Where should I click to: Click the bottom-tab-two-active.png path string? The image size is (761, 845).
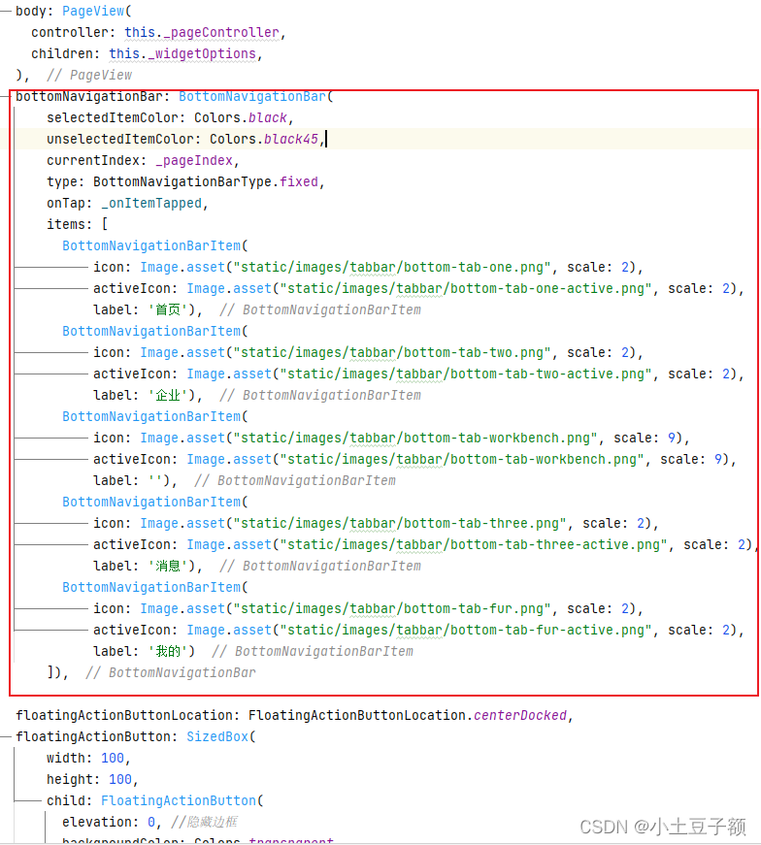point(466,374)
